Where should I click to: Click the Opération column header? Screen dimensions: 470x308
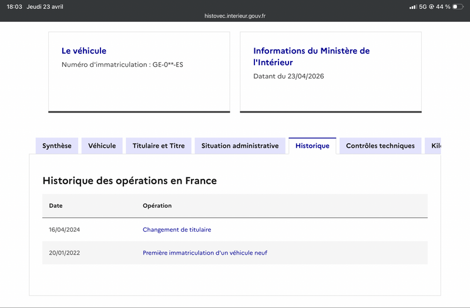(157, 206)
